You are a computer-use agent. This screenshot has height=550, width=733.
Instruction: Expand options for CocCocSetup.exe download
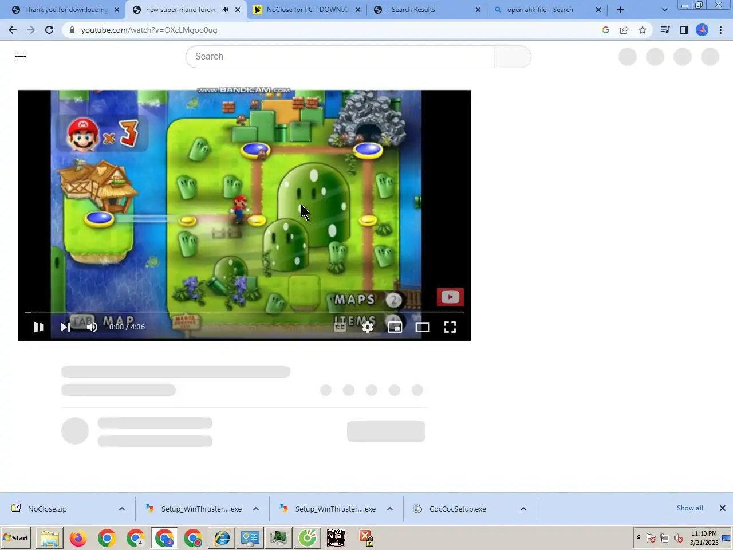(x=523, y=509)
